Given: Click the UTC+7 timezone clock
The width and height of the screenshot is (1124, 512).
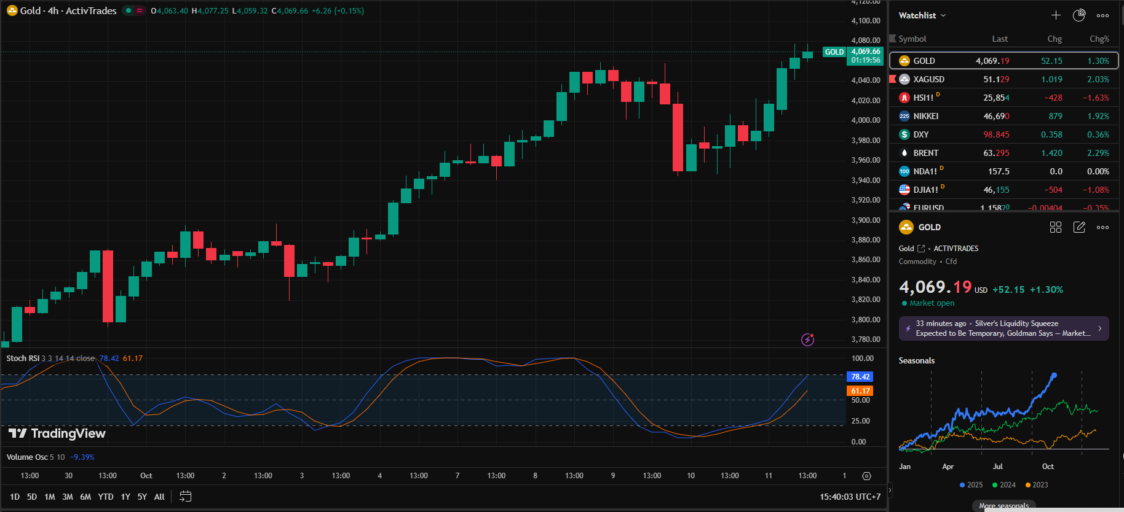Looking at the screenshot, I should click(850, 497).
